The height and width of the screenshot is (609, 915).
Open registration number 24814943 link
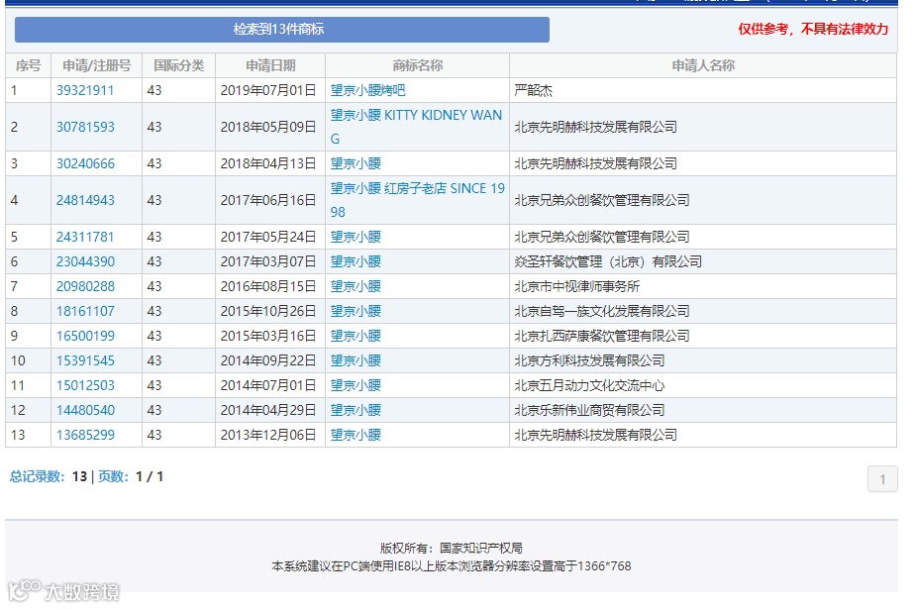[85, 201]
